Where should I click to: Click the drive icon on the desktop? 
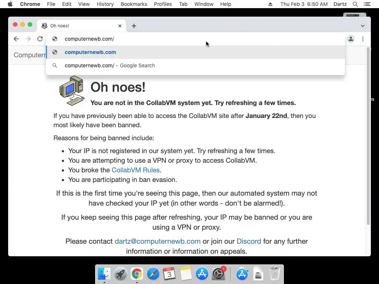pyautogui.click(x=355, y=15)
